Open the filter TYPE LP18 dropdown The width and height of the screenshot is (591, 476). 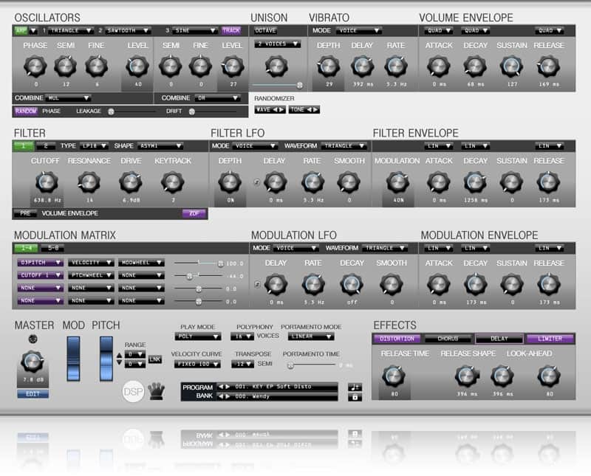[95, 145]
